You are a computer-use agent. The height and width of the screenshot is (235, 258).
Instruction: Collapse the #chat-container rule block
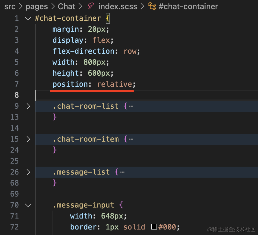pyautogui.click(x=28, y=18)
